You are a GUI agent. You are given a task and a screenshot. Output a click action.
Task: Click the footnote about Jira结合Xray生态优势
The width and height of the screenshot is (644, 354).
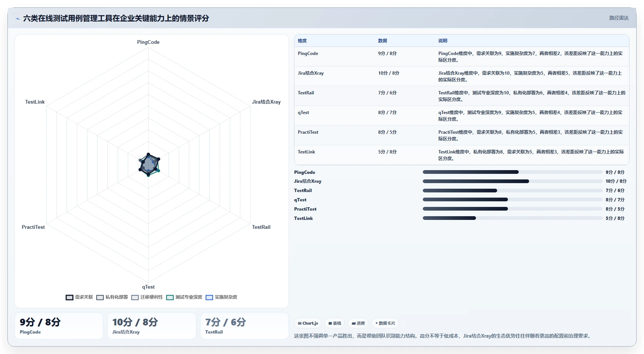(442, 336)
